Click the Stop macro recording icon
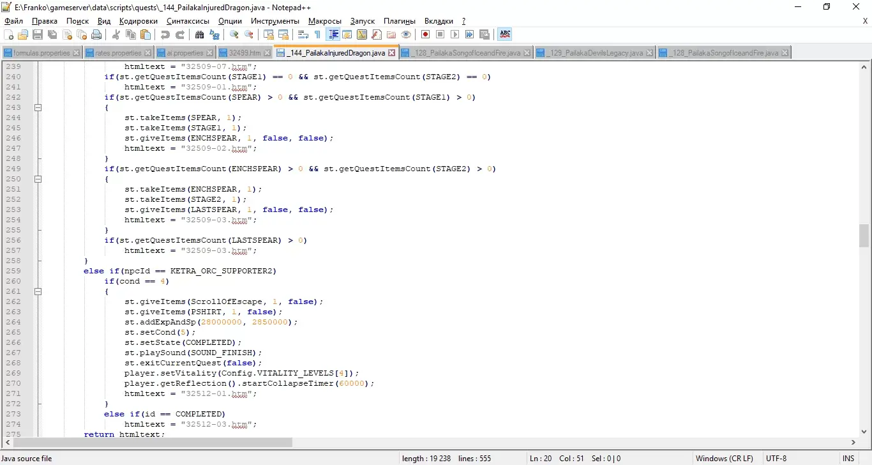 (440, 34)
